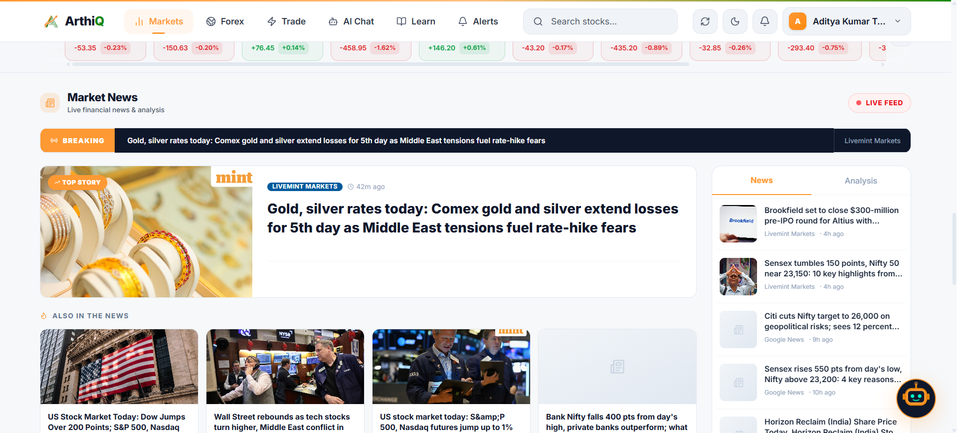Image resolution: width=957 pixels, height=433 pixels.
Task: Click the ArthiQ logo icon
Action: (x=51, y=21)
